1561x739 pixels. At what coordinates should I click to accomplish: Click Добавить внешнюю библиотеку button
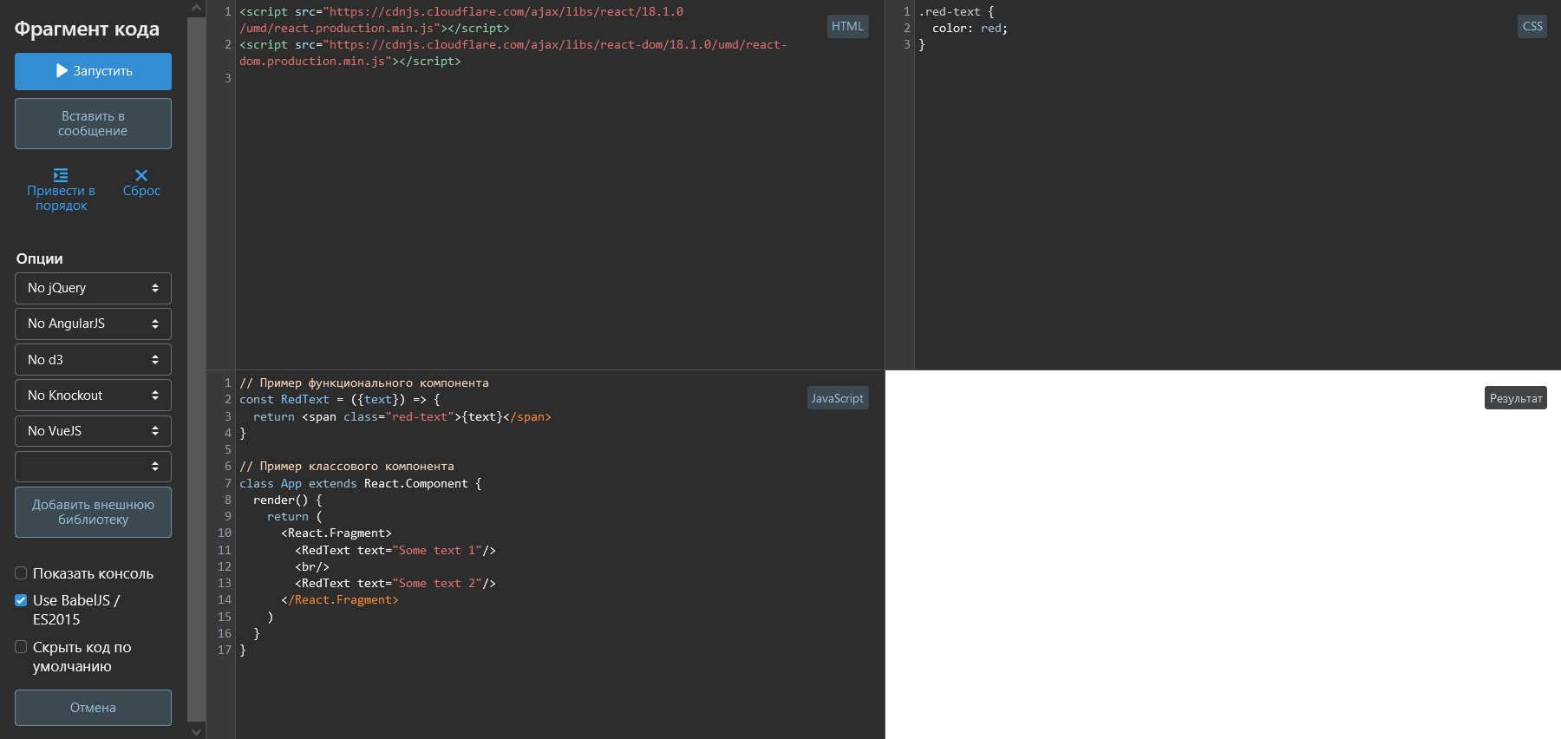93,512
